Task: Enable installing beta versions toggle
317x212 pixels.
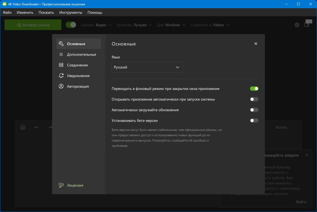Action: pyautogui.click(x=254, y=120)
